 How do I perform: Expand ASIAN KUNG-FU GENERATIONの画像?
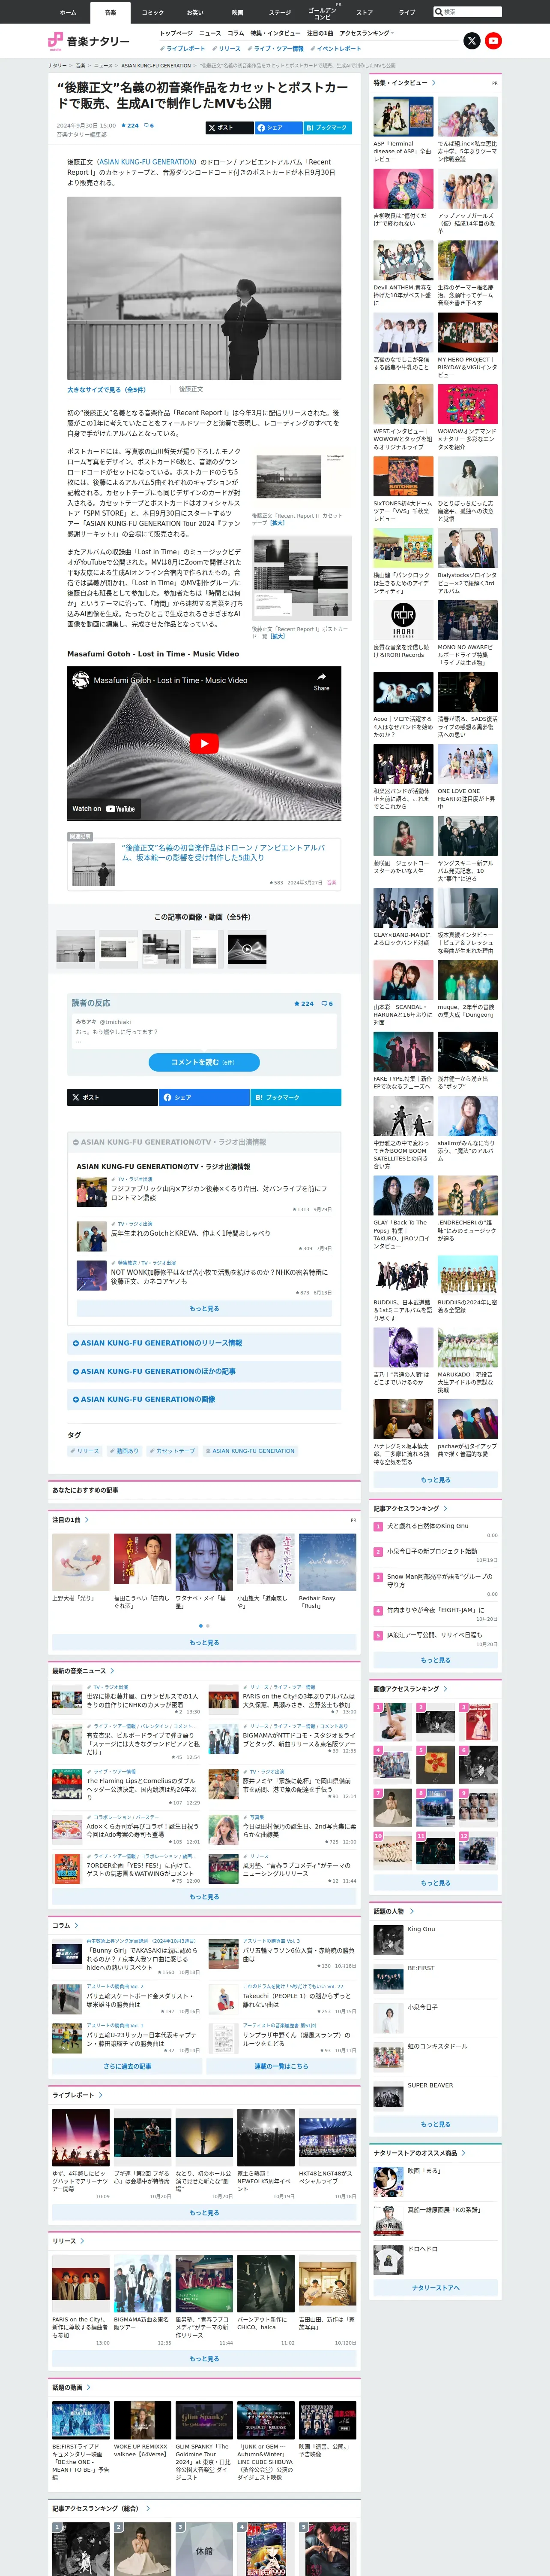coord(203,1399)
